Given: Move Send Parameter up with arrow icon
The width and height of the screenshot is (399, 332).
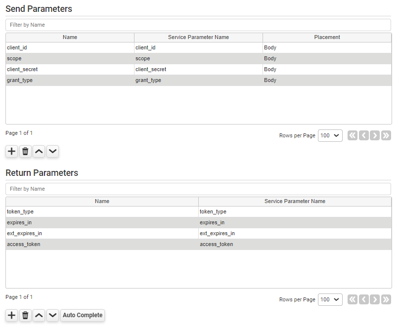Looking at the screenshot, I should (x=39, y=151).
